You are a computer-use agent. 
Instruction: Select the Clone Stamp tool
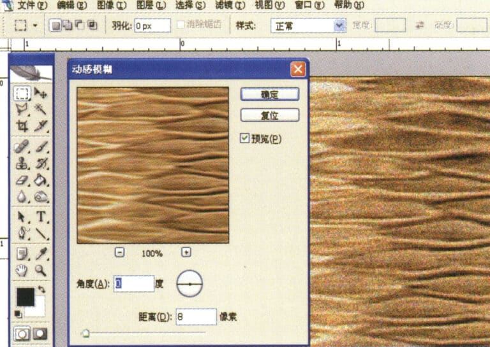pos(22,163)
